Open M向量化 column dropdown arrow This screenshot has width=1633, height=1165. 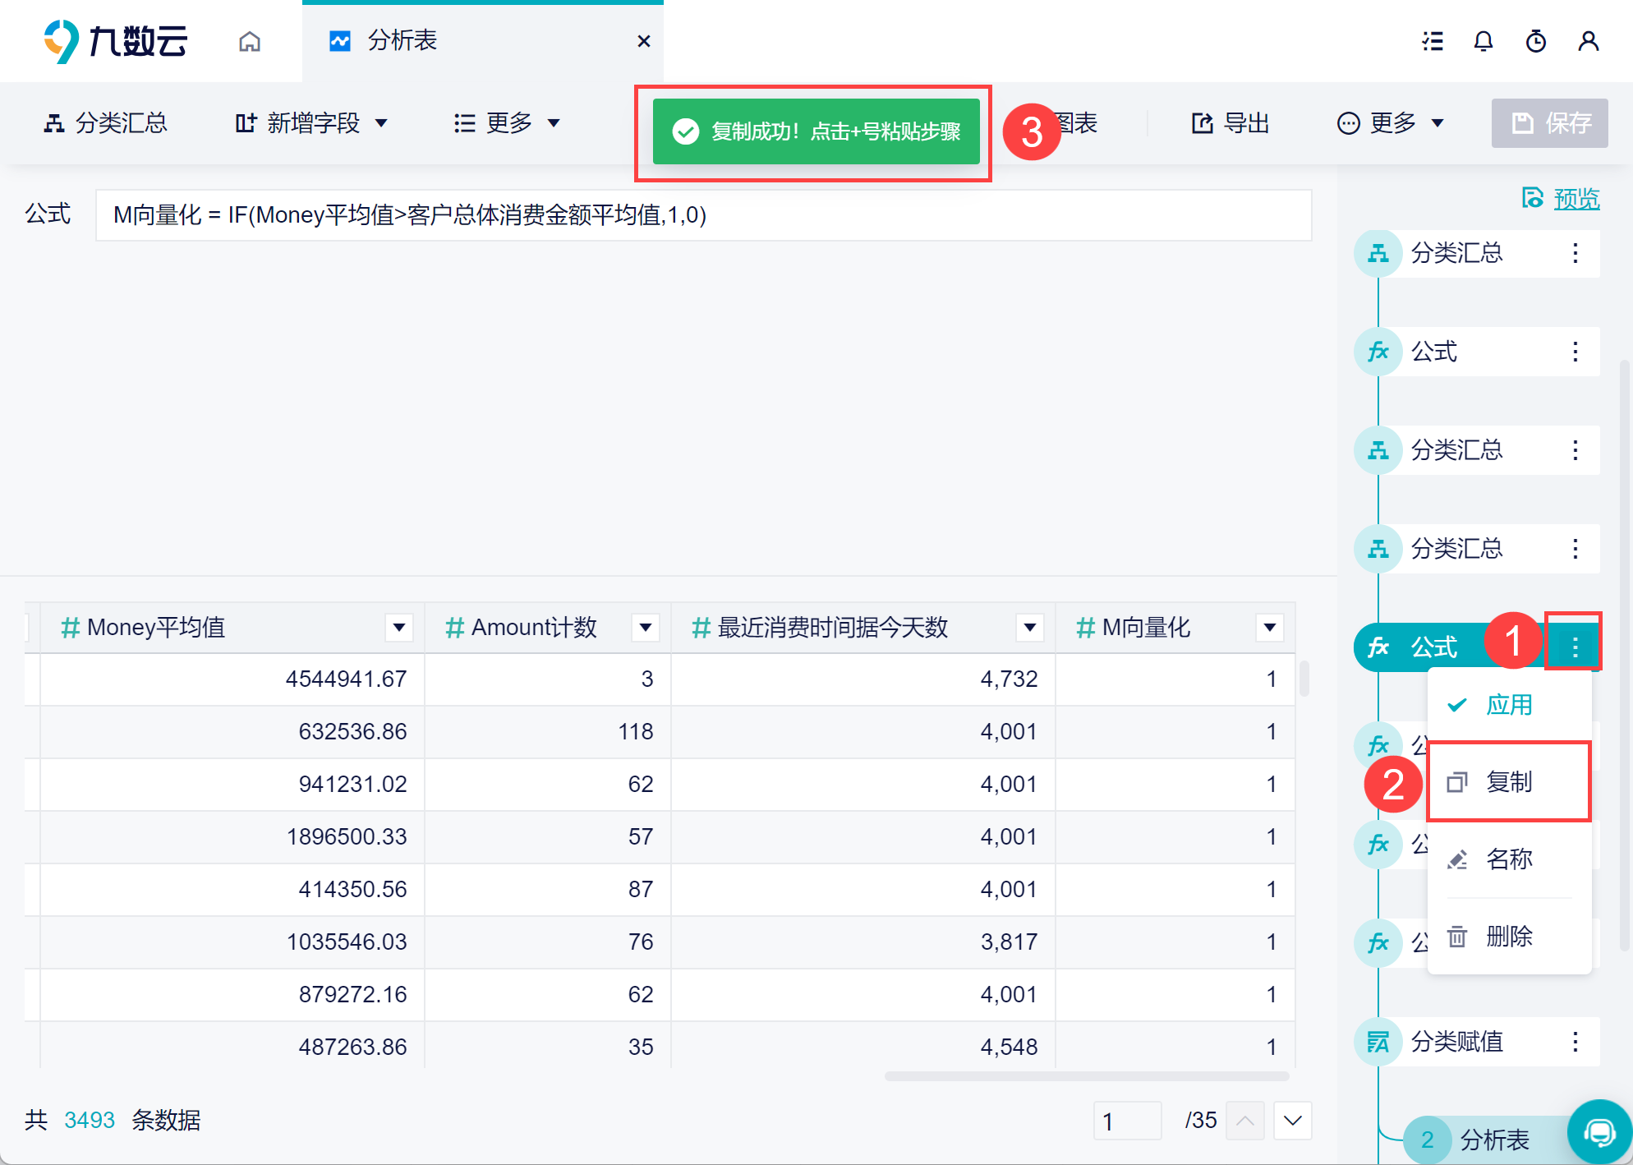(1269, 628)
